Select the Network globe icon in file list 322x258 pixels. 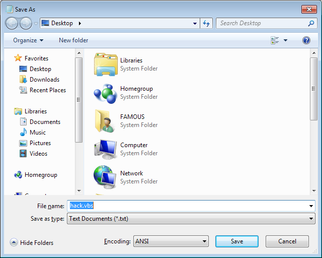click(105, 177)
